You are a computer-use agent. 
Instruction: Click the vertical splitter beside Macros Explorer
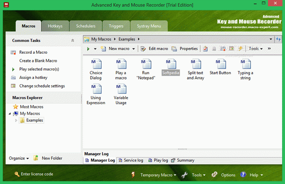pyautogui.click(x=81, y=99)
